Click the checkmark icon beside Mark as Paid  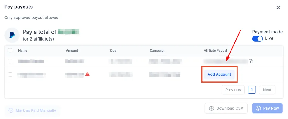pos(11,110)
